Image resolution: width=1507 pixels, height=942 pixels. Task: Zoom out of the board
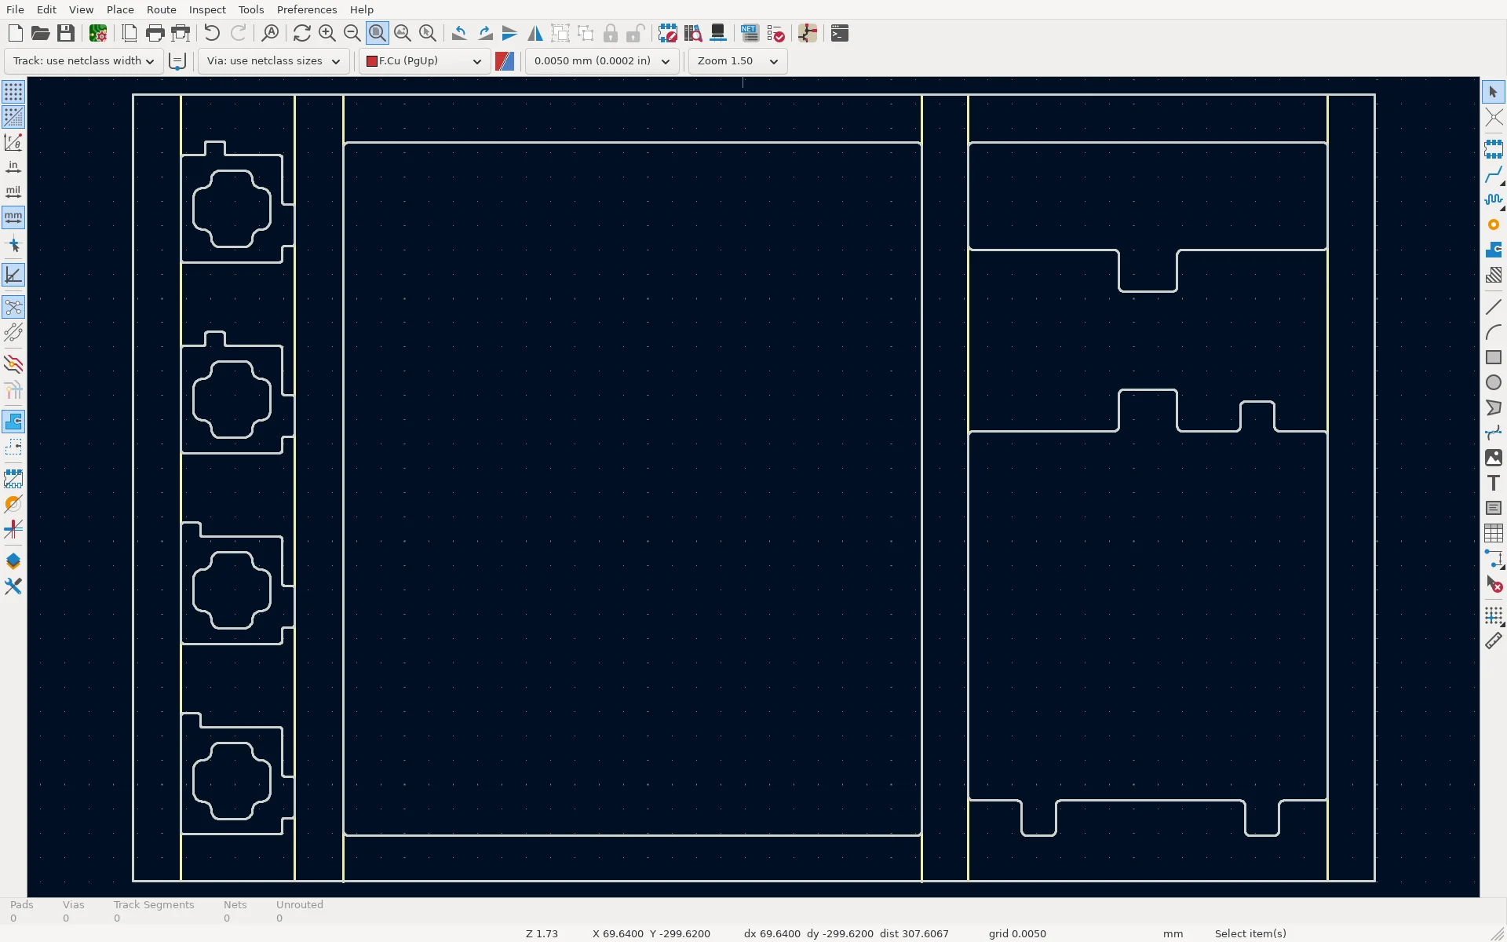click(x=352, y=33)
